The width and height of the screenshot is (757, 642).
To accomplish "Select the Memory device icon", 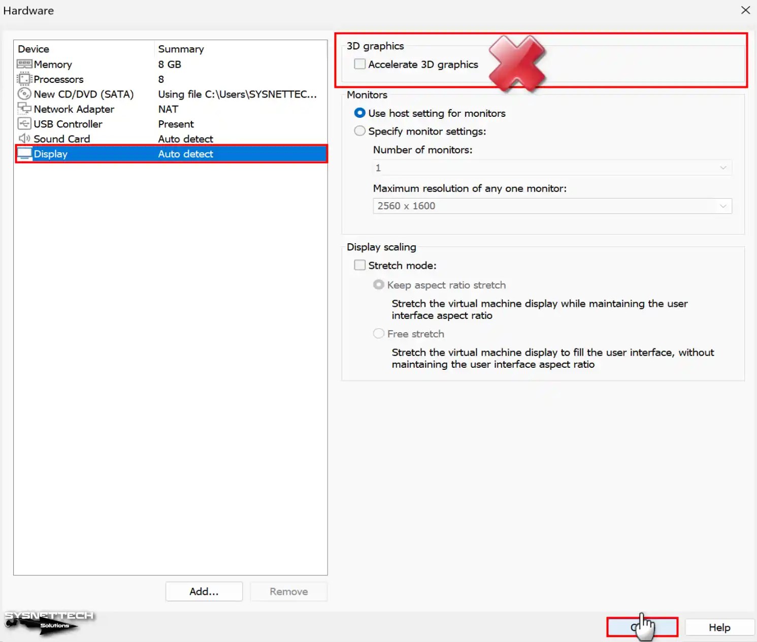I will pyautogui.click(x=24, y=64).
